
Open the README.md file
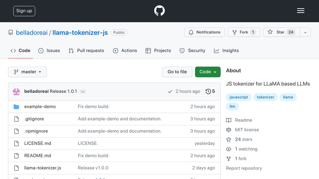pos(38,156)
